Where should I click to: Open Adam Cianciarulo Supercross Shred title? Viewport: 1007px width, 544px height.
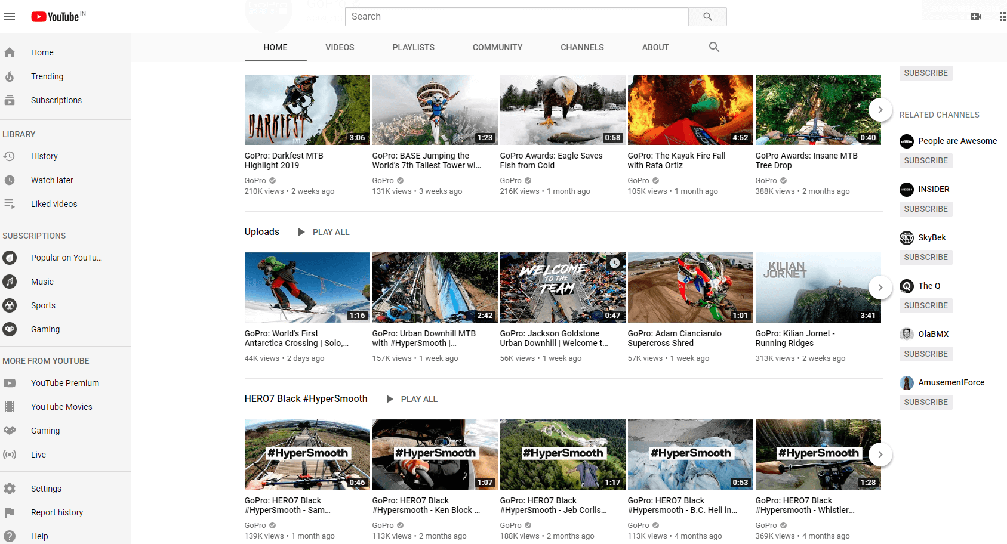(675, 338)
